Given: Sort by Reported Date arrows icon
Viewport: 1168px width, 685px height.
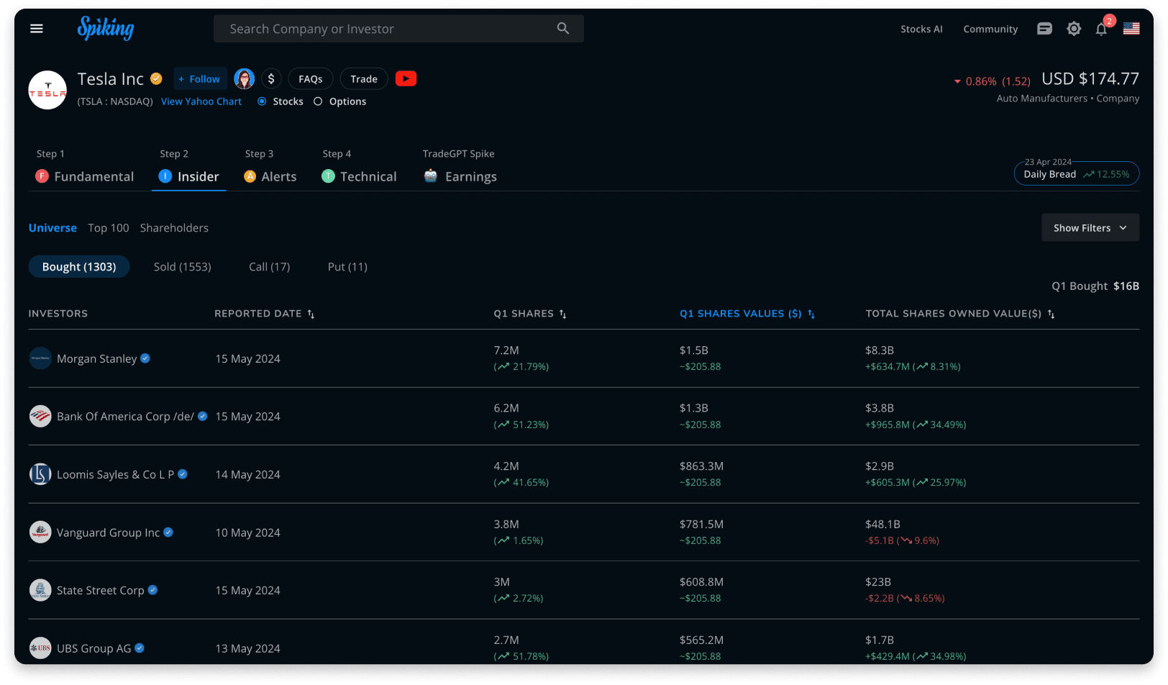Looking at the screenshot, I should point(311,314).
